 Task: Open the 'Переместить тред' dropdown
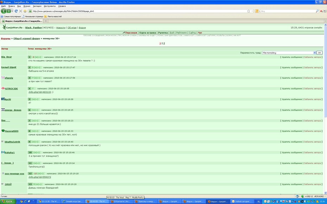pyautogui.click(x=289, y=53)
